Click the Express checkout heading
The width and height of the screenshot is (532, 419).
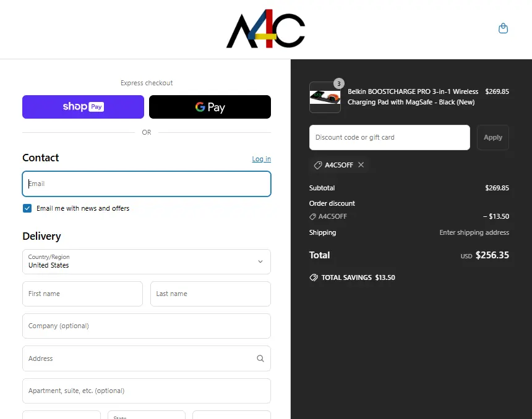pos(147,83)
